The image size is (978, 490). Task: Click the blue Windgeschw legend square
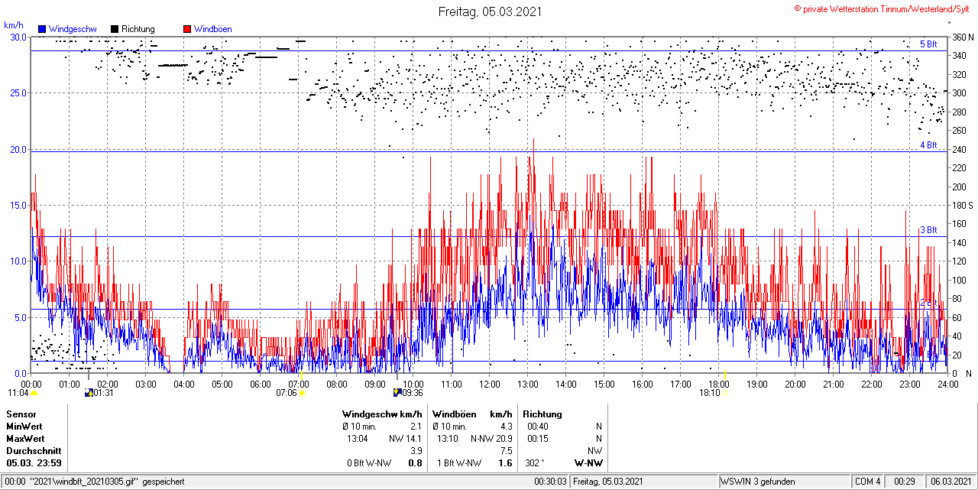click(42, 29)
